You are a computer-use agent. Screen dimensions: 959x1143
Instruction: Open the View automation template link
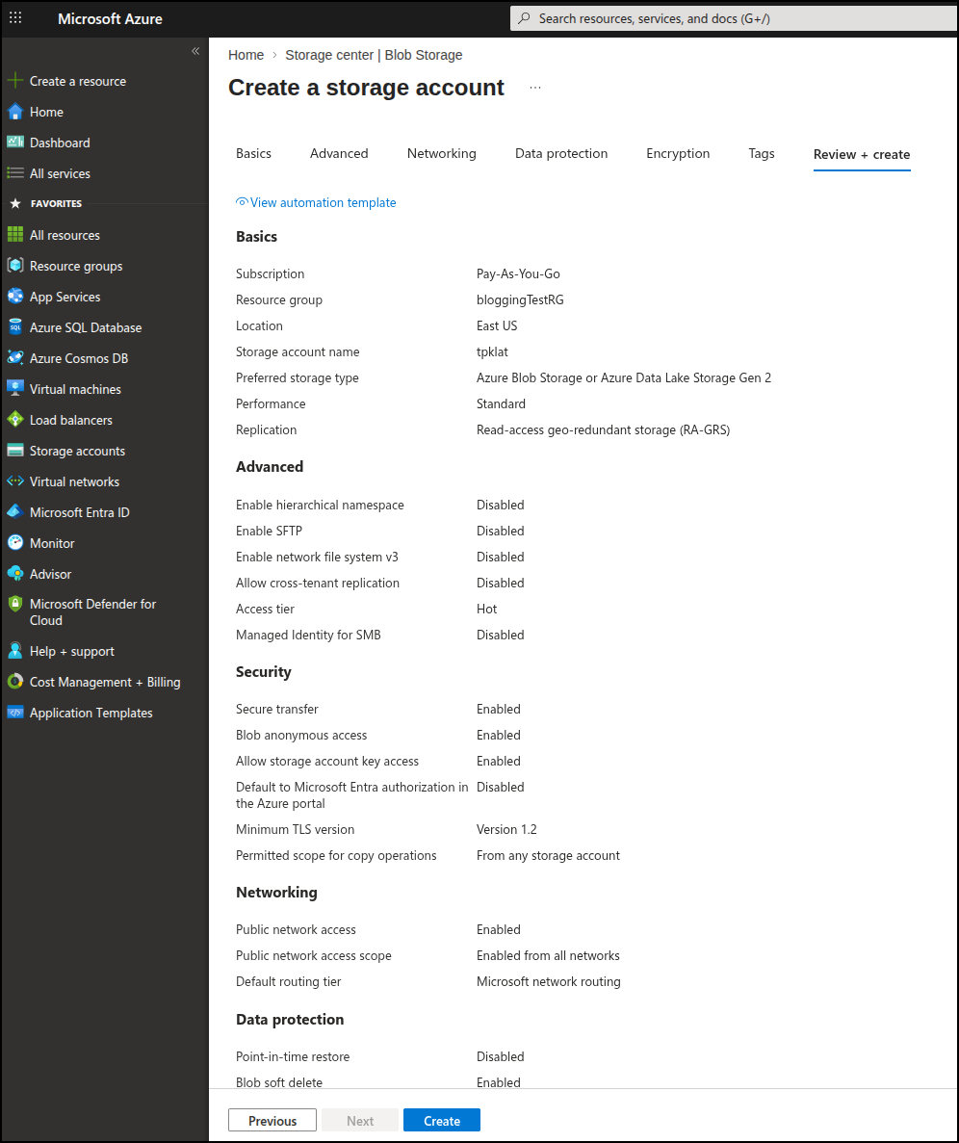(323, 202)
